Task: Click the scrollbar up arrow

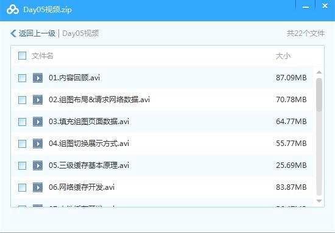Action: [x=319, y=72]
